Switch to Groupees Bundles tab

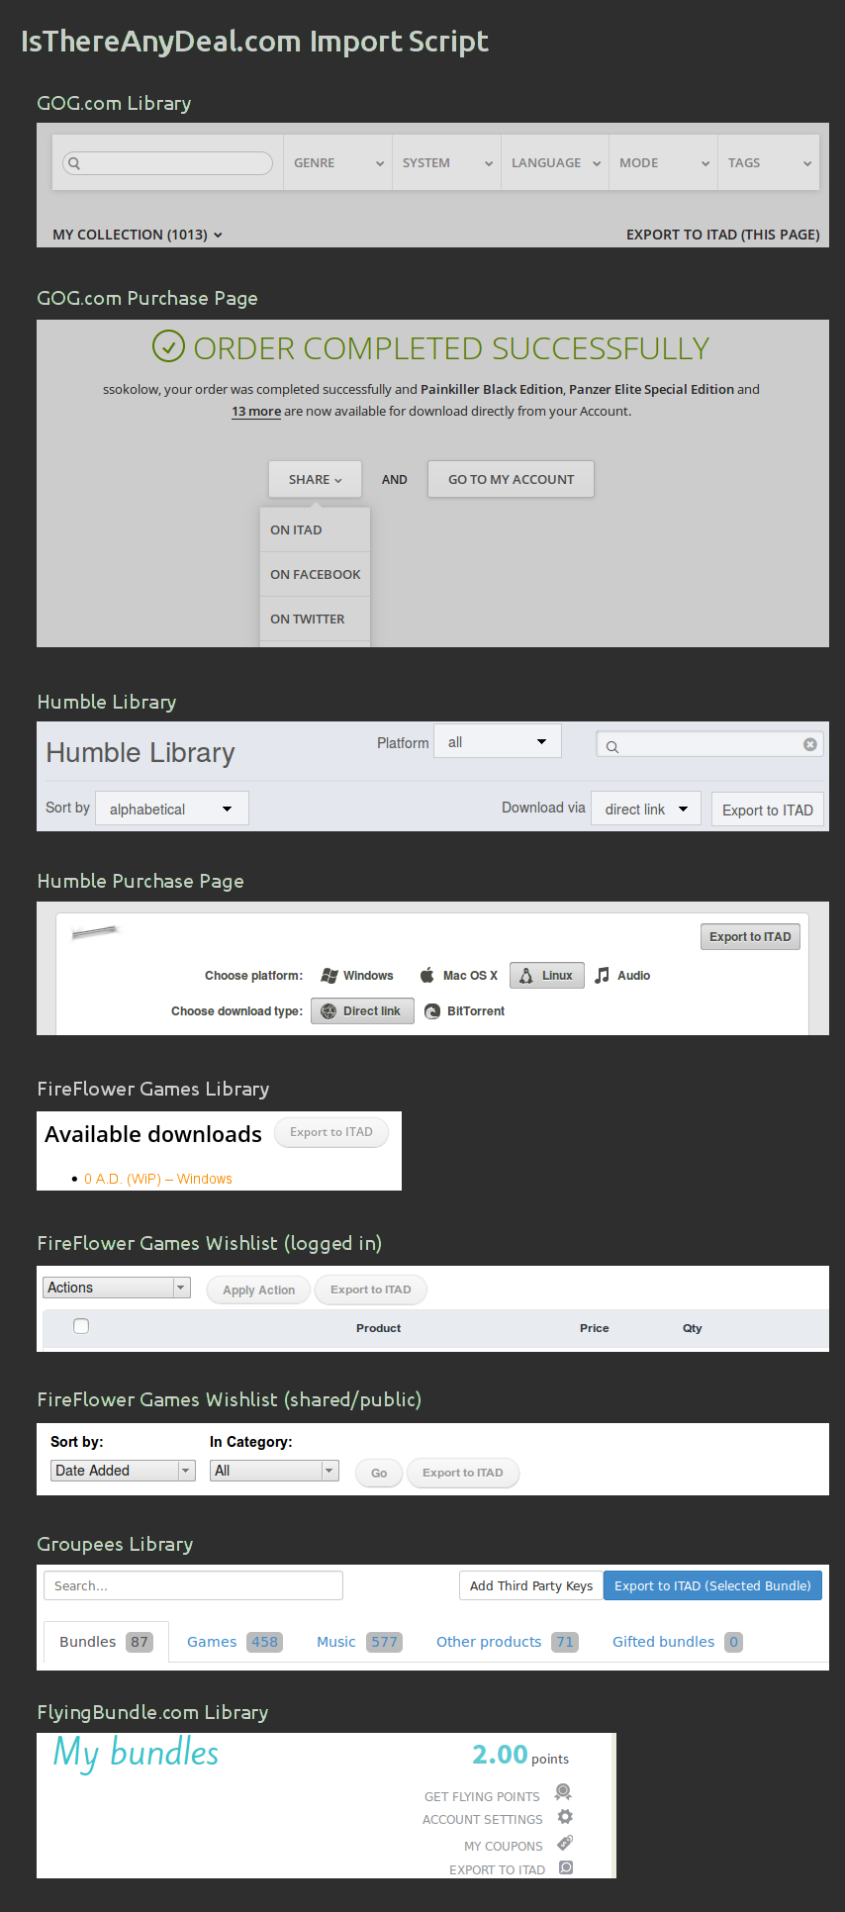click(106, 1642)
